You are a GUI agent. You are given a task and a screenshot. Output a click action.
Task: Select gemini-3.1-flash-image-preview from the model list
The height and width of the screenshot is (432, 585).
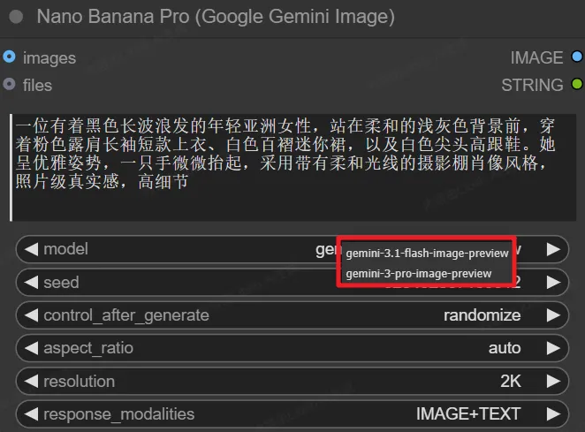pos(427,253)
